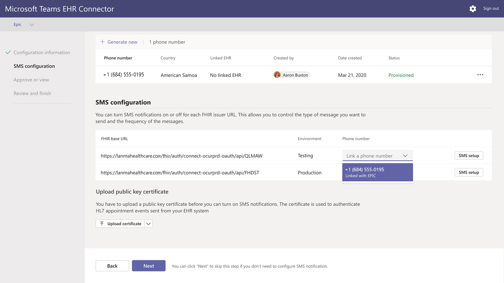The width and height of the screenshot is (504, 283).
Task: Click SMS setup for Production environment
Action: tap(469, 173)
